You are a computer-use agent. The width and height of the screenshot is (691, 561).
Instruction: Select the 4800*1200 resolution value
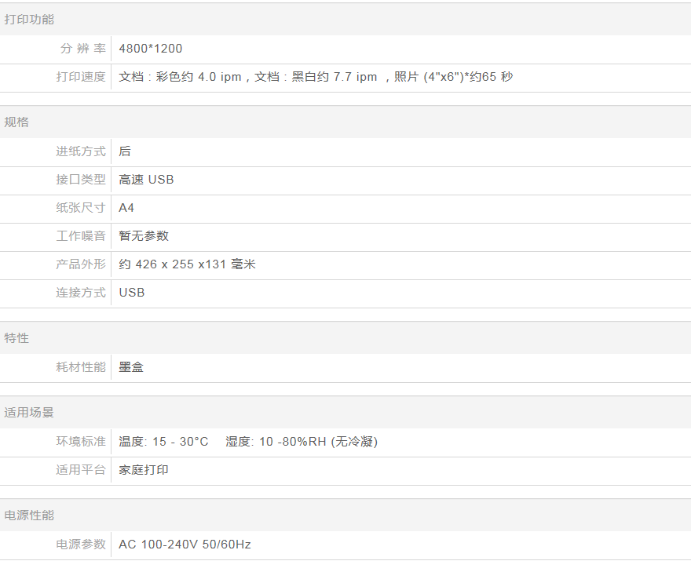[x=151, y=49]
